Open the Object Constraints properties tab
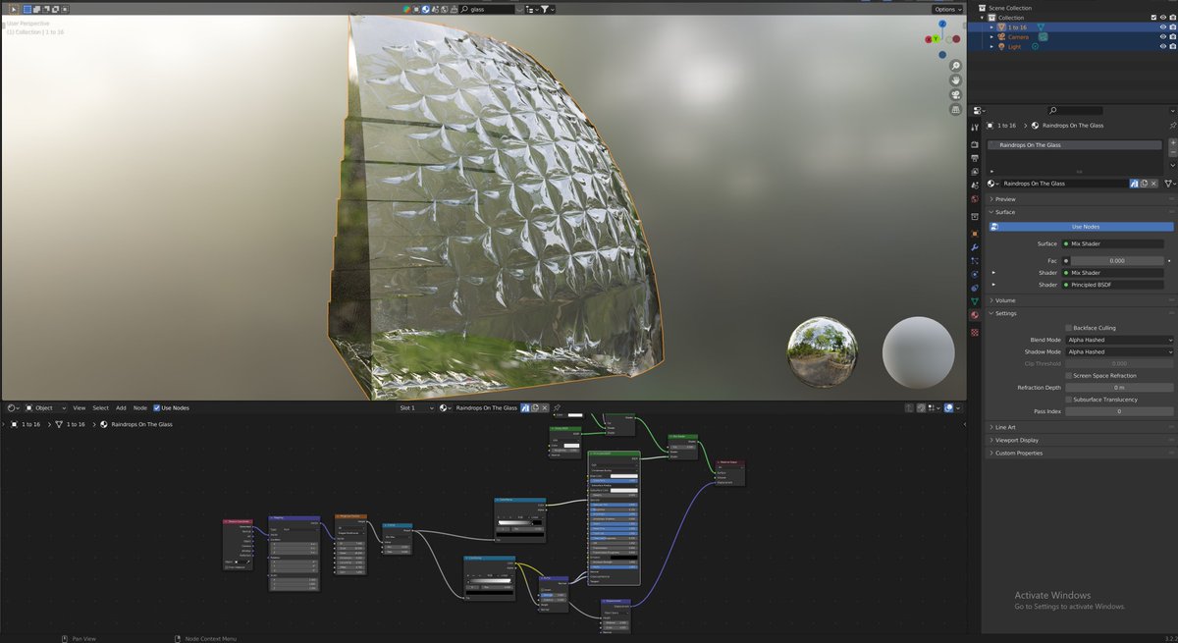The image size is (1178, 643). 975,288
